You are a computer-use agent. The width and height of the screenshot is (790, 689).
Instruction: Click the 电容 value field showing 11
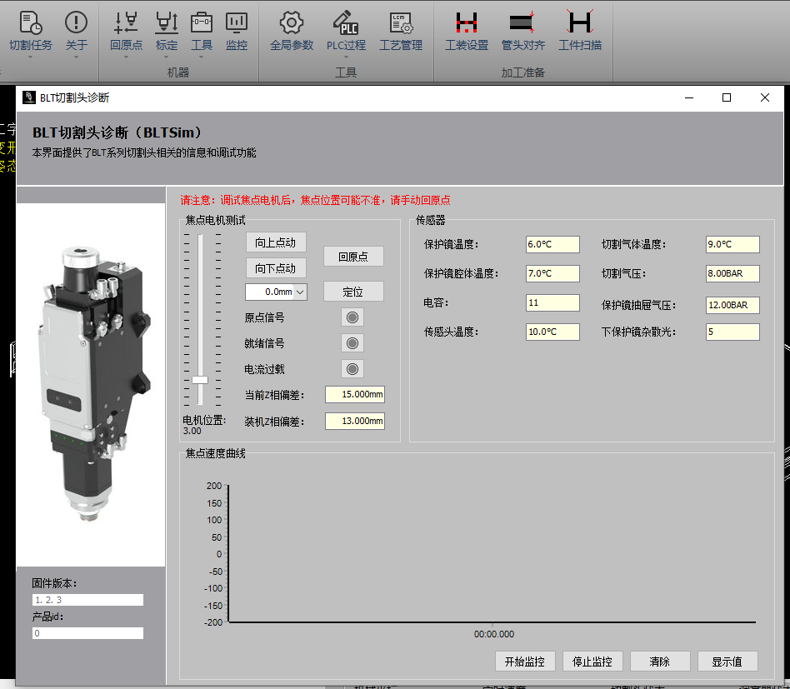click(x=552, y=302)
